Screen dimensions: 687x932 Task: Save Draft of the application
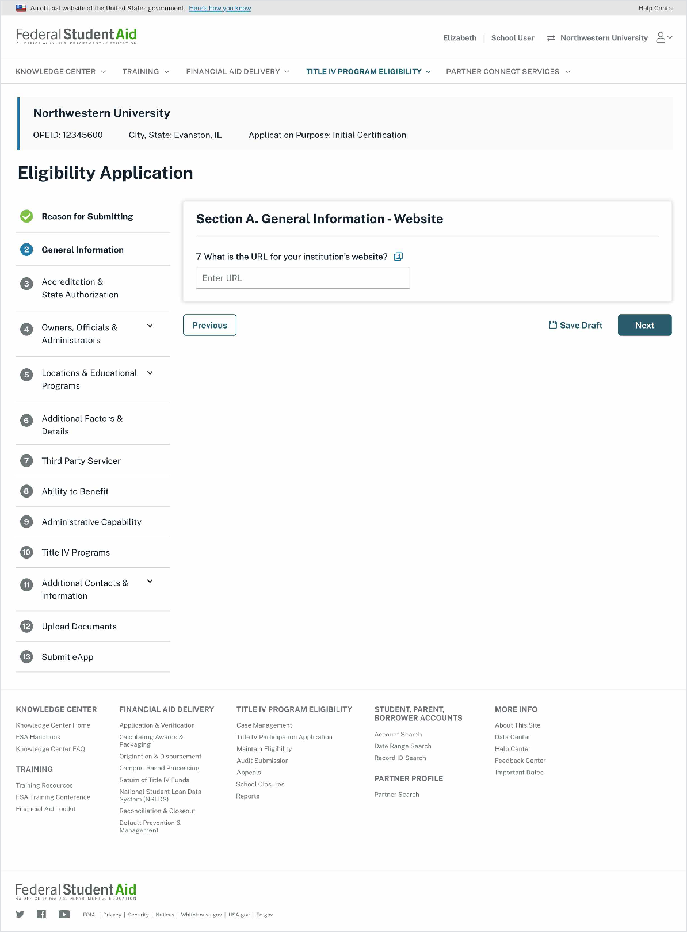[576, 325]
